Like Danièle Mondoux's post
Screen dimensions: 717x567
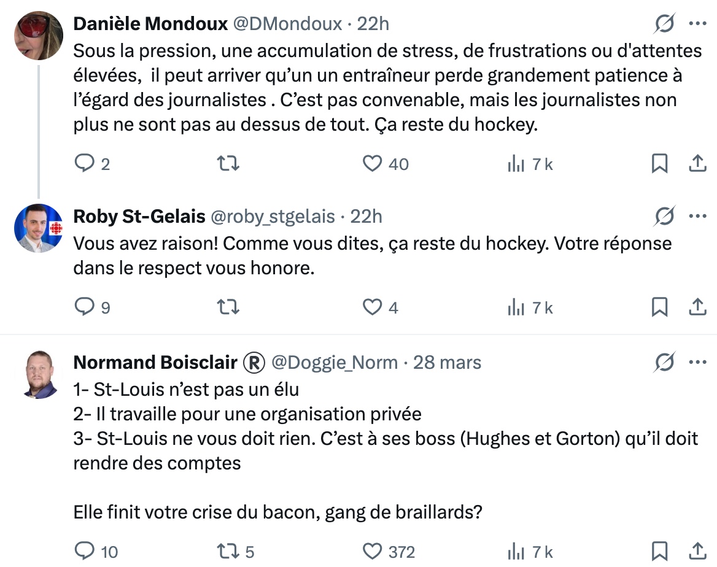point(373,164)
